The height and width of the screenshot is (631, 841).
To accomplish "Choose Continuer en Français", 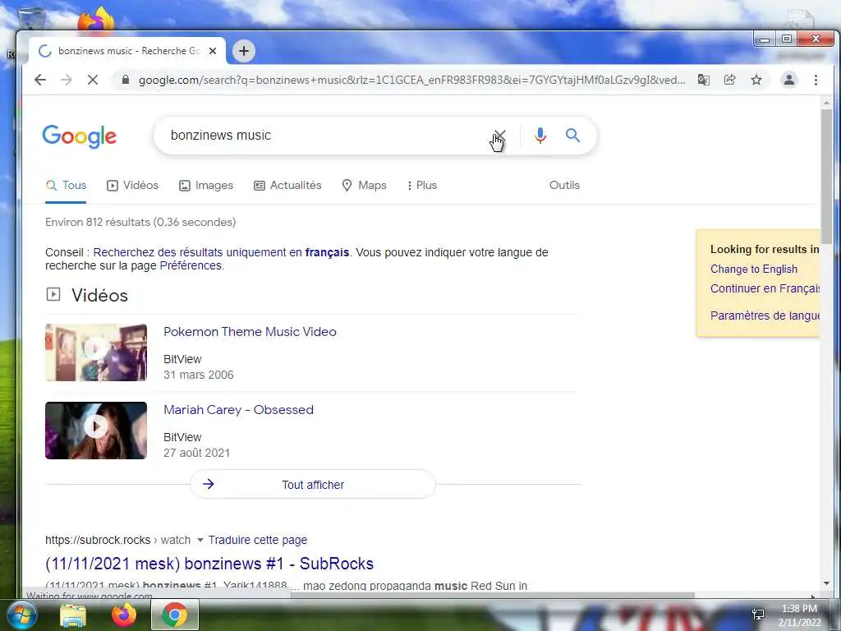I will tap(765, 288).
